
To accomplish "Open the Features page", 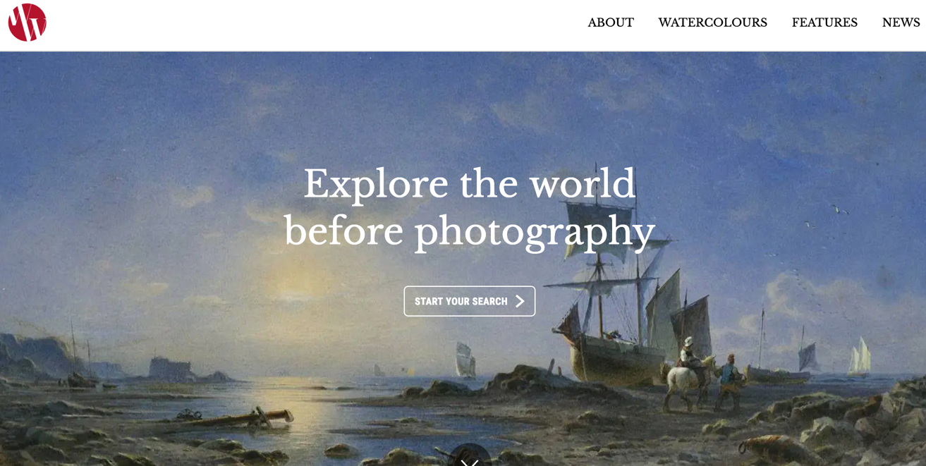I will [824, 23].
